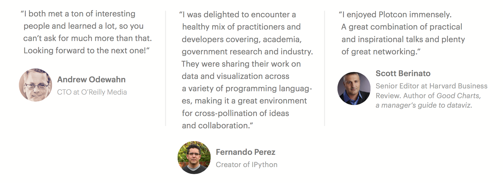Click the italic 'Good Charts' title

click(458, 96)
